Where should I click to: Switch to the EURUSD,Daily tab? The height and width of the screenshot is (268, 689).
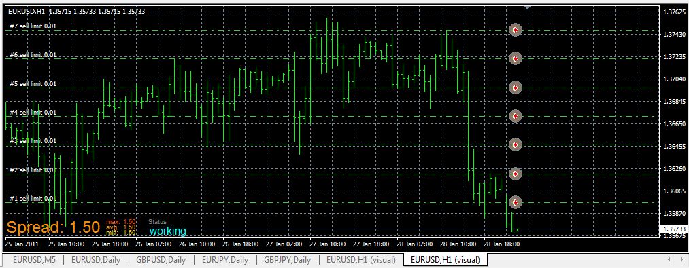(97, 260)
